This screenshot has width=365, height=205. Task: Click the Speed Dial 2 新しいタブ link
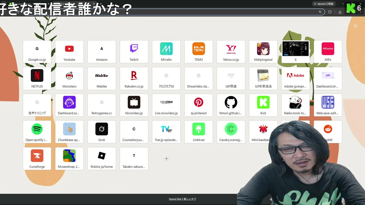(182, 199)
